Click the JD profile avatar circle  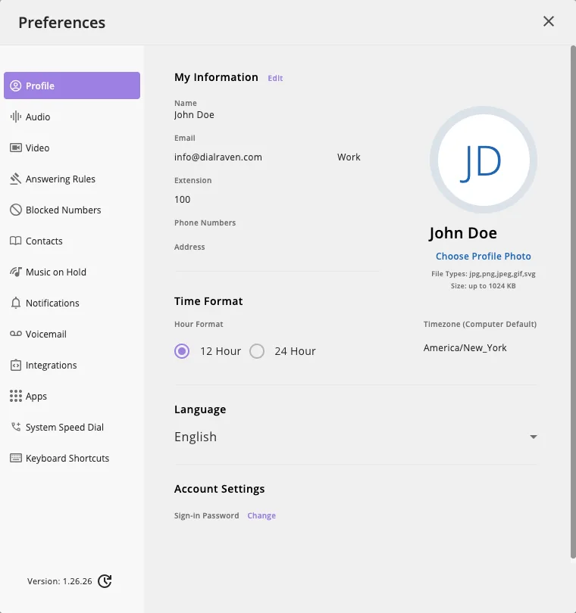tap(483, 160)
